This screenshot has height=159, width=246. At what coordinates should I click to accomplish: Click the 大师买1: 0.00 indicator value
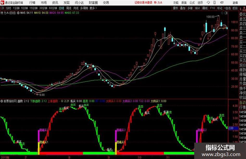[x=159, y=101]
